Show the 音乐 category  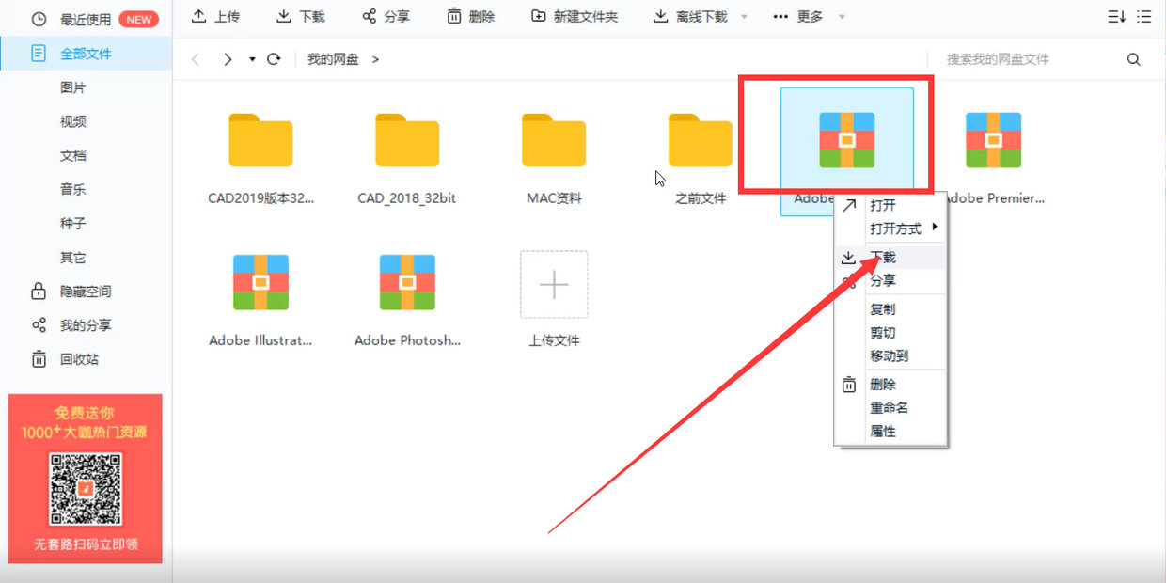click(73, 189)
